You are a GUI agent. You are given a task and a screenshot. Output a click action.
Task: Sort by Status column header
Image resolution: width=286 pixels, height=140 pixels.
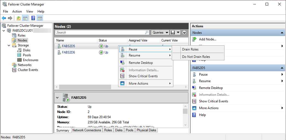112,40
